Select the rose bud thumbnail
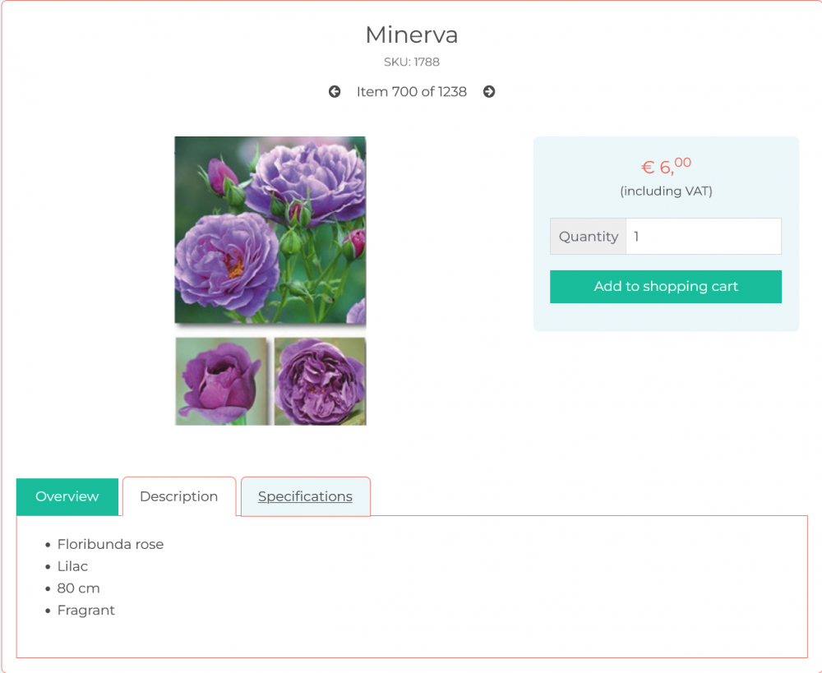Image resolution: width=822 pixels, height=673 pixels. click(x=221, y=381)
